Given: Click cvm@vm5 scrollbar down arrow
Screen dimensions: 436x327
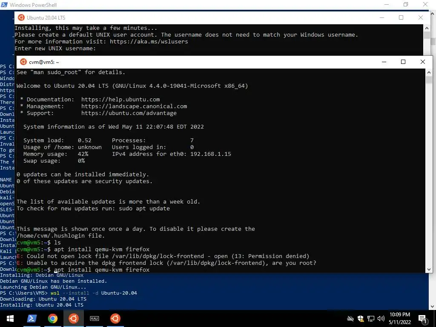Looking at the screenshot, I should 429,269.
